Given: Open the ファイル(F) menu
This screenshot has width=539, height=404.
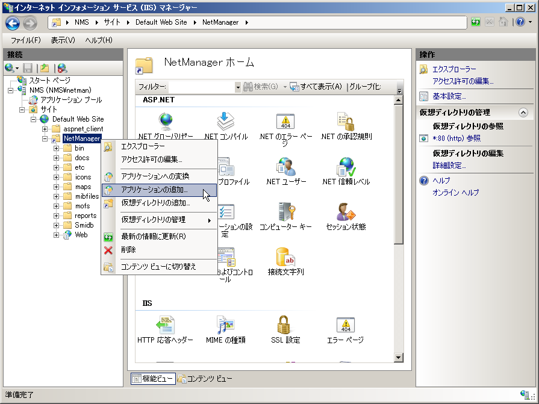Looking at the screenshot, I should (x=26, y=40).
